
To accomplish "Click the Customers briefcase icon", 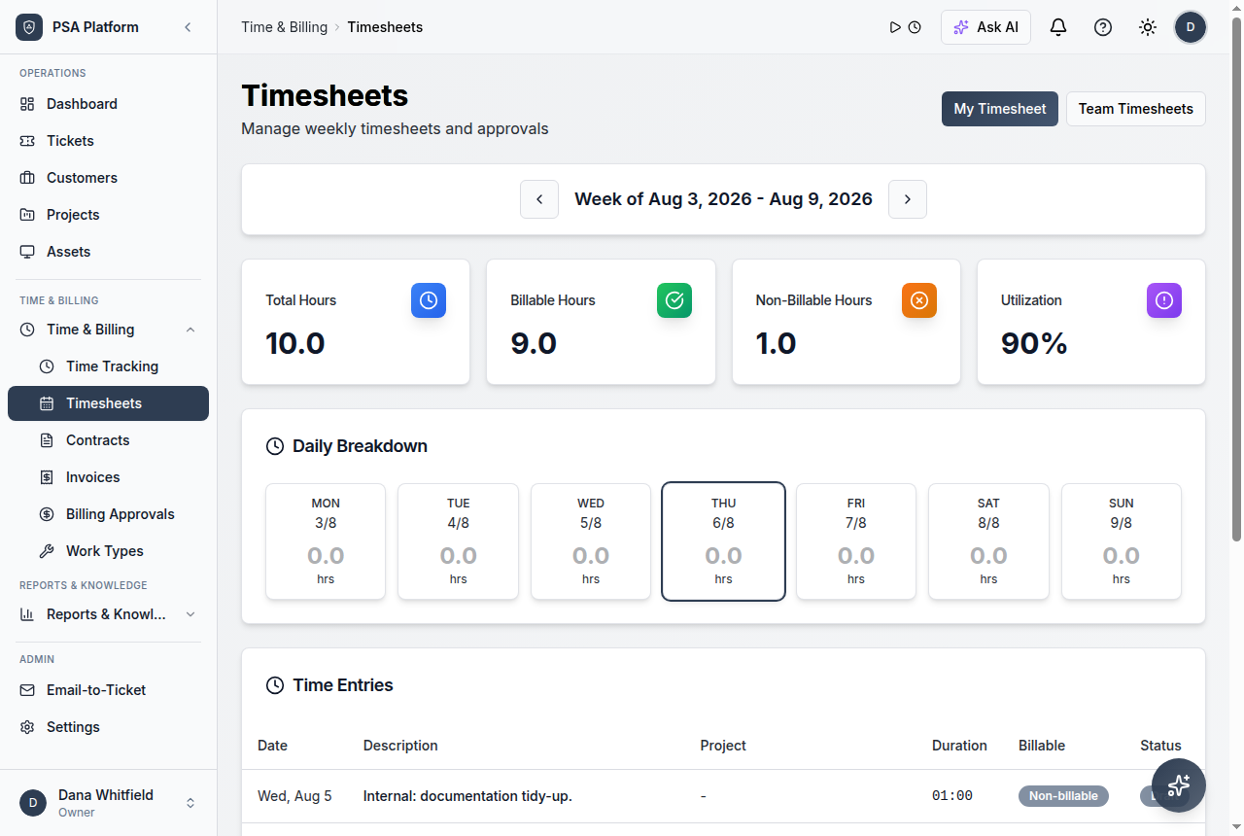I will (x=27, y=178).
